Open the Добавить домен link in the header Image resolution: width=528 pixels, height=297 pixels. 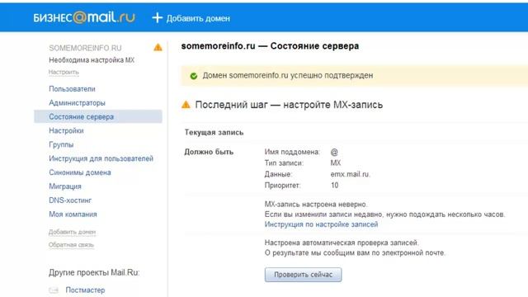(198, 18)
